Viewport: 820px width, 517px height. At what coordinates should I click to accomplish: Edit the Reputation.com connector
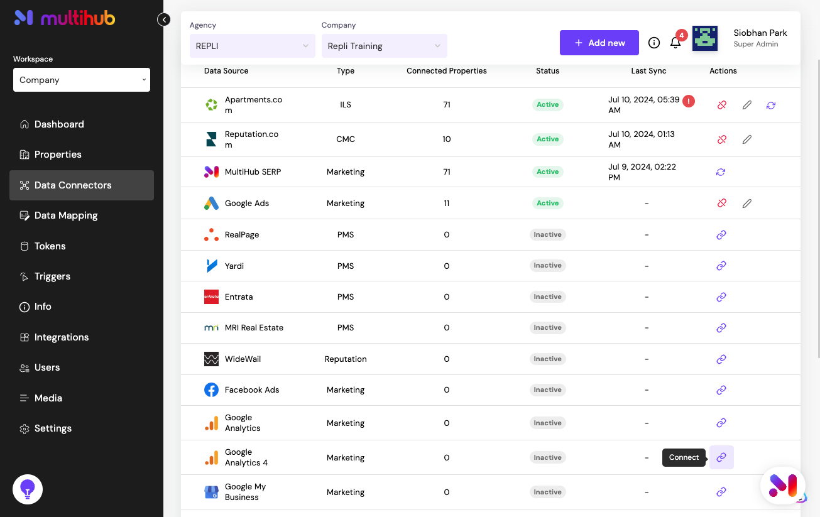pyautogui.click(x=746, y=139)
